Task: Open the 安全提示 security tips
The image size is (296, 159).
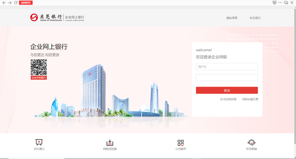Action: pyautogui.click(x=255, y=18)
